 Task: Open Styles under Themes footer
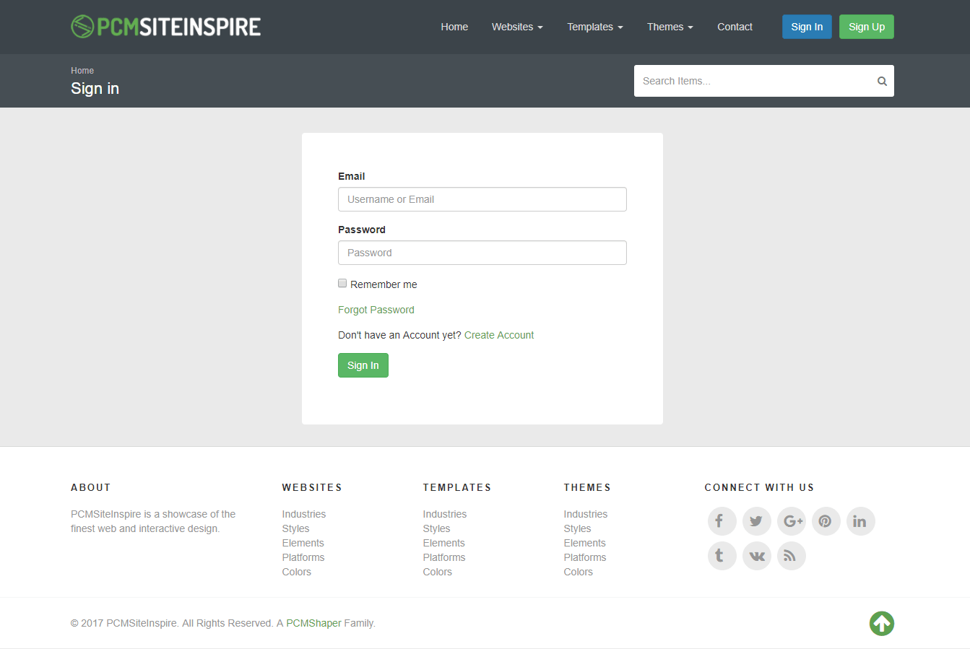(x=578, y=528)
